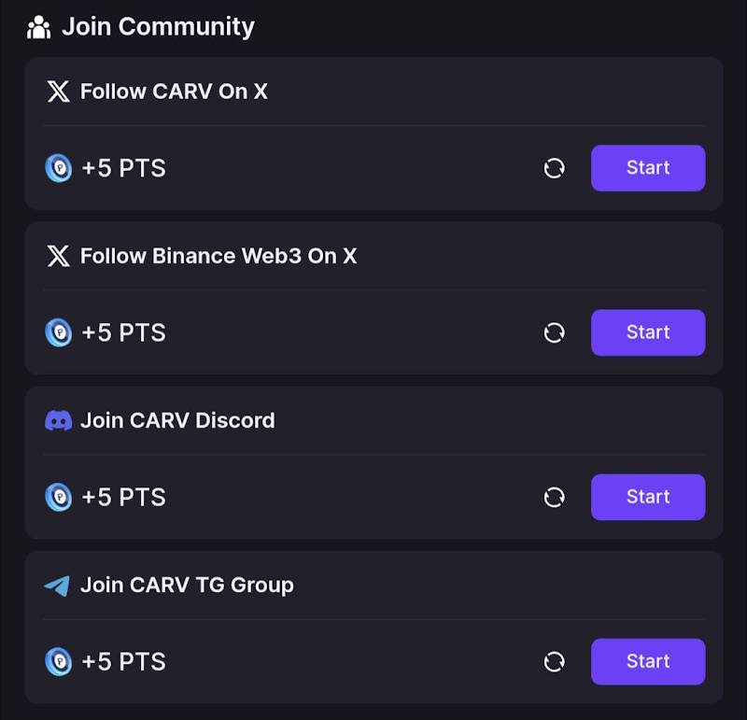Open the Follow Binance Web3 On X title
This screenshot has height=720, width=747.
[x=218, y=256]
